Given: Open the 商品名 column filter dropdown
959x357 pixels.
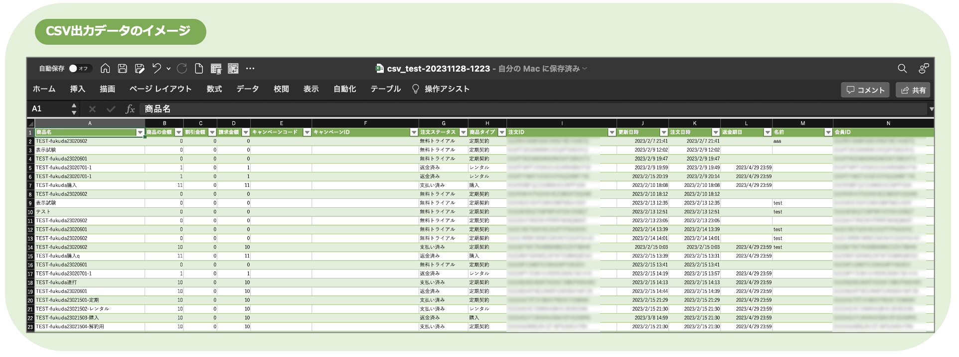Looking at the screenshot, I should pos(140,132).
